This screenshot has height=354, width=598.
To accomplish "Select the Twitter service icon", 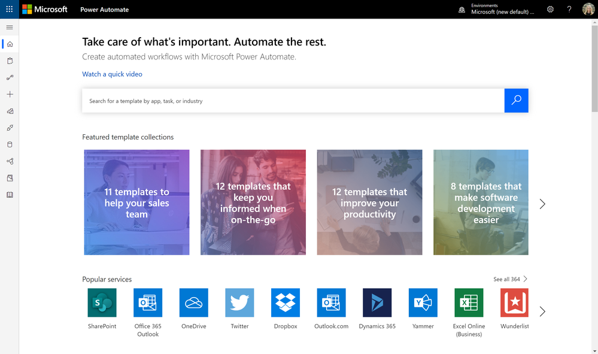I will tap(239, 302).
